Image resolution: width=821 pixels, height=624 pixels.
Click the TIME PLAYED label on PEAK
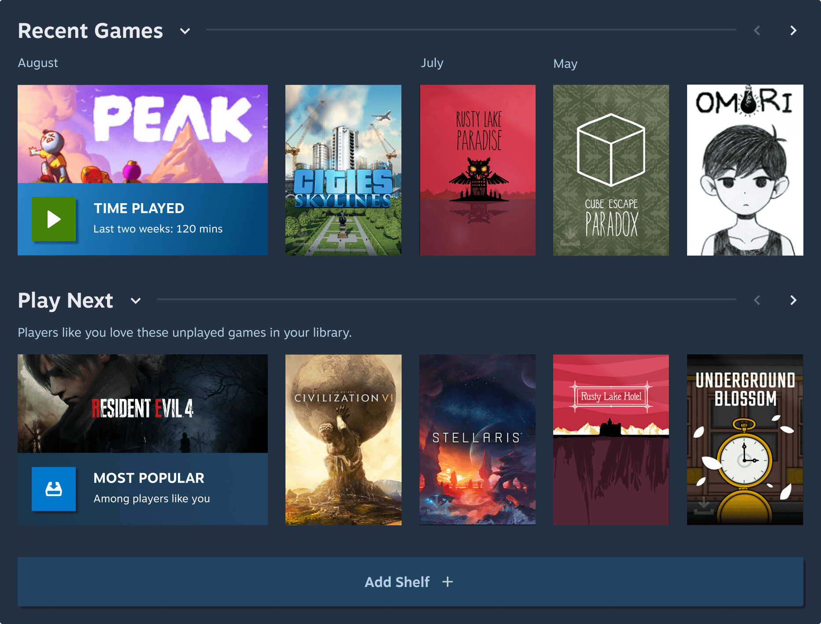(x=139, y=208)
